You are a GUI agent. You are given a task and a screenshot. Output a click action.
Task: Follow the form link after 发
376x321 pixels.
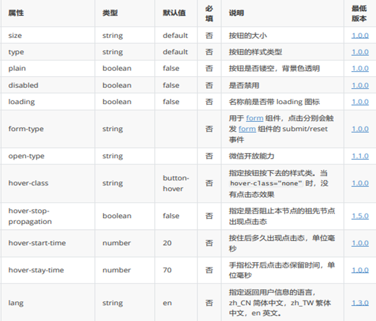coord(247,129)
